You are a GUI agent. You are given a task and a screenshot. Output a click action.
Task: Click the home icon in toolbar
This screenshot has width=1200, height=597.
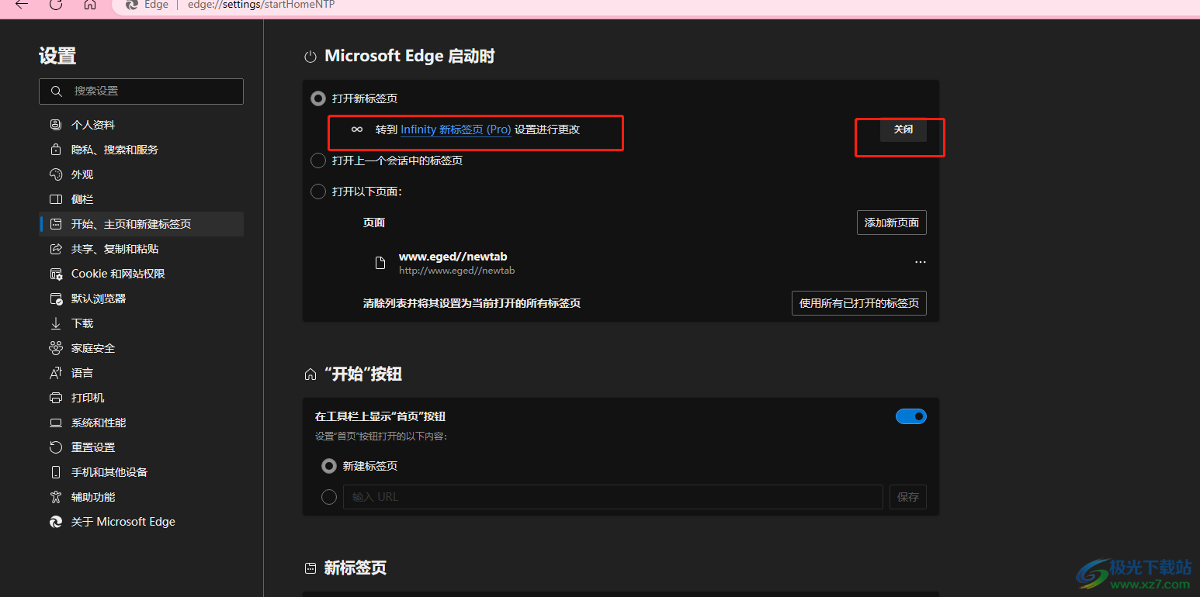90,4
